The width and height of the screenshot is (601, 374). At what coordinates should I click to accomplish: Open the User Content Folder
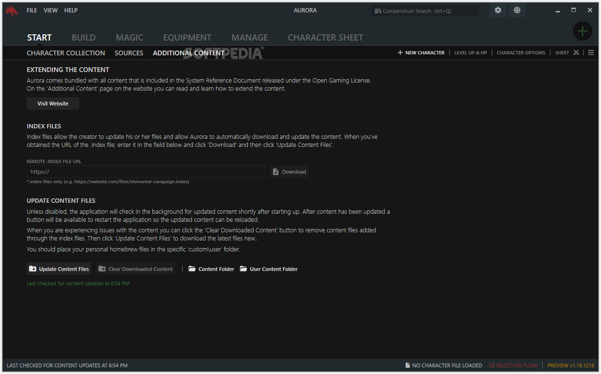click(274, 269)
